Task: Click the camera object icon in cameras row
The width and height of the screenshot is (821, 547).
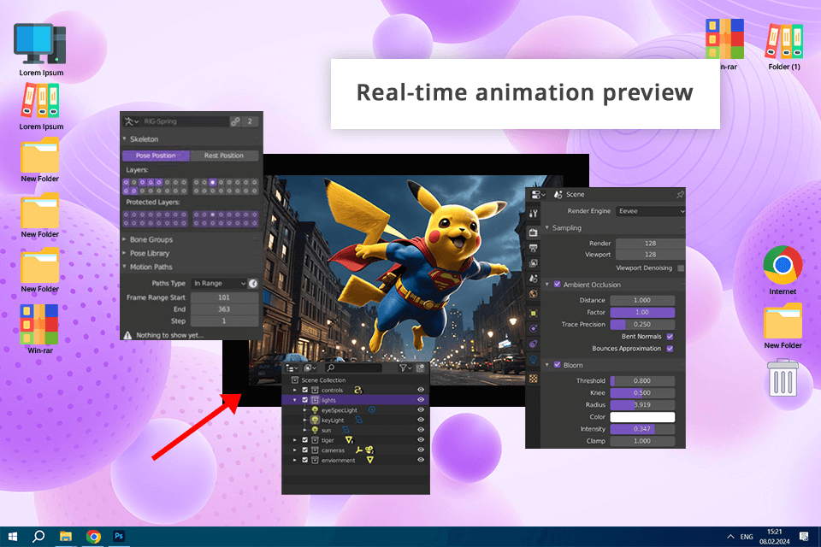Action: 369,450
